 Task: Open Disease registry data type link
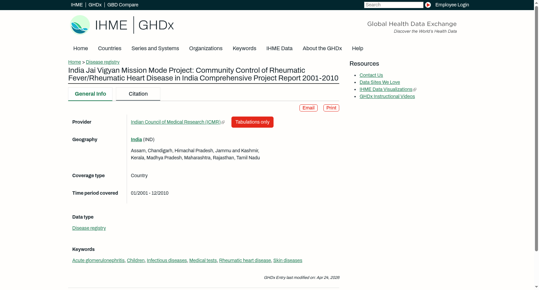coord(89,228)
